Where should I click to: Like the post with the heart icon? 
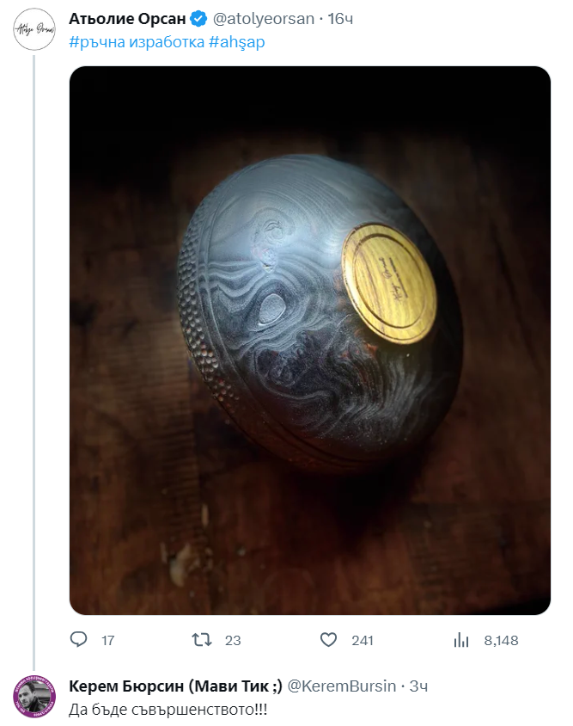pos(327,640)
